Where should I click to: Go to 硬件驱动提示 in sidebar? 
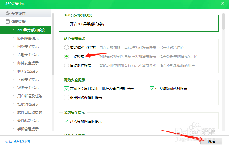coord(28,121)
